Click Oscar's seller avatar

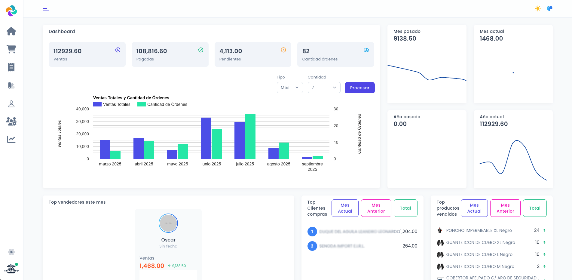pos(168,223)
